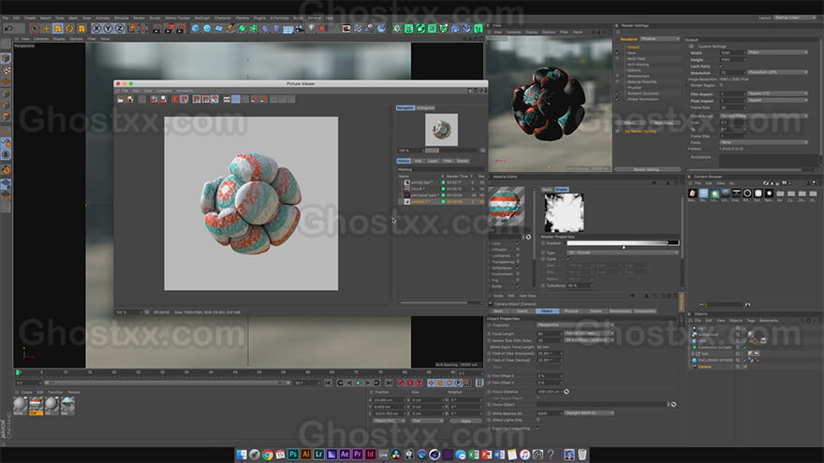Switch to the Histogram tab

coord(426,108)
